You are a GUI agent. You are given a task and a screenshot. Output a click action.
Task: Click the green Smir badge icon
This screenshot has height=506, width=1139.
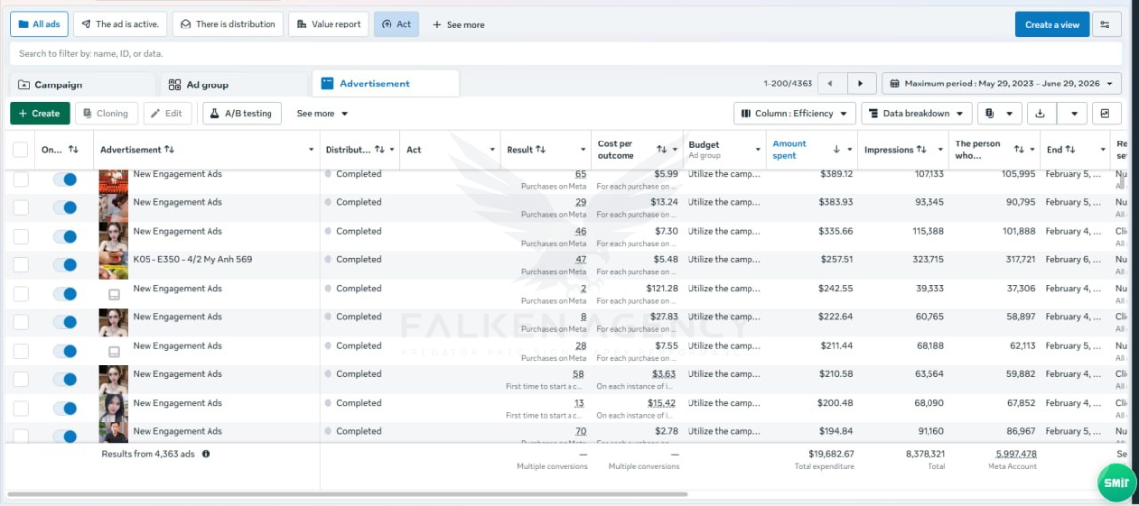point(1116,482)
